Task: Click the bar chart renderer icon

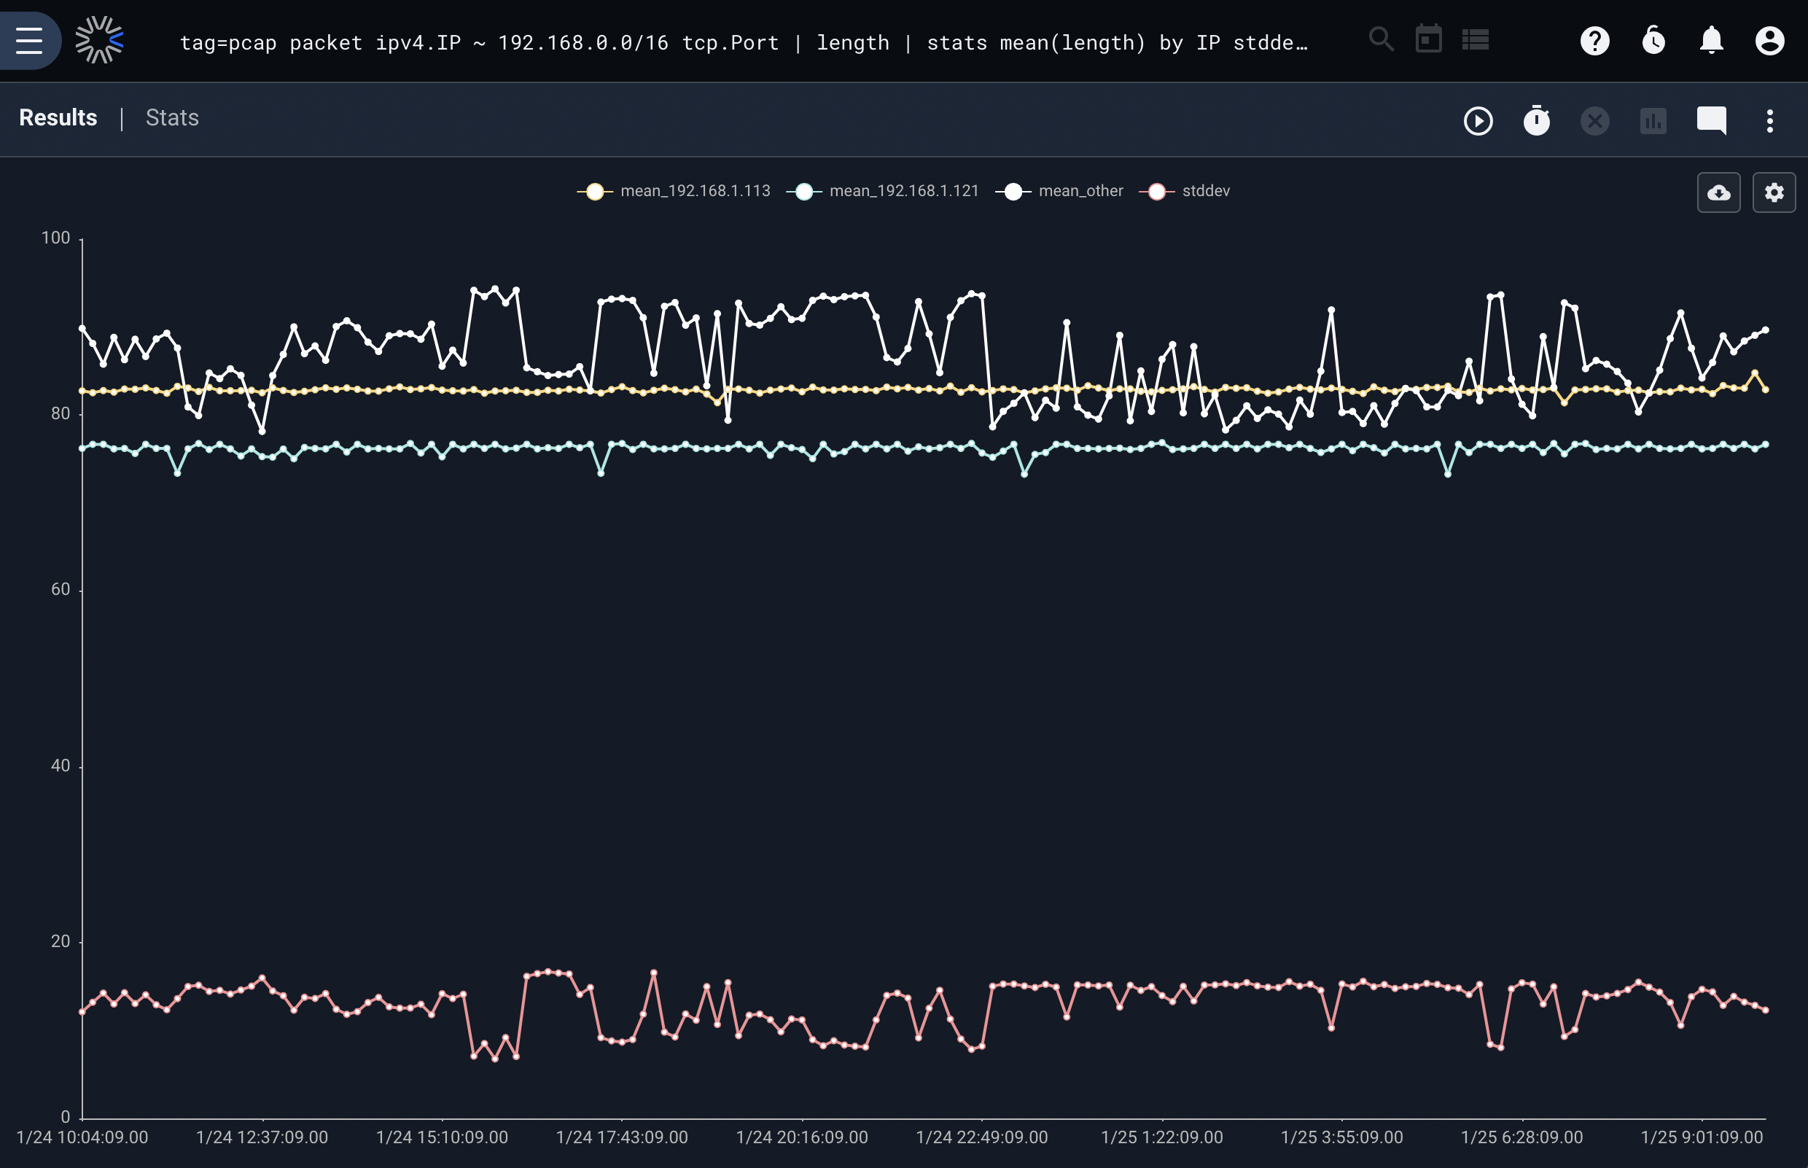Action: tap(1653, 121)
